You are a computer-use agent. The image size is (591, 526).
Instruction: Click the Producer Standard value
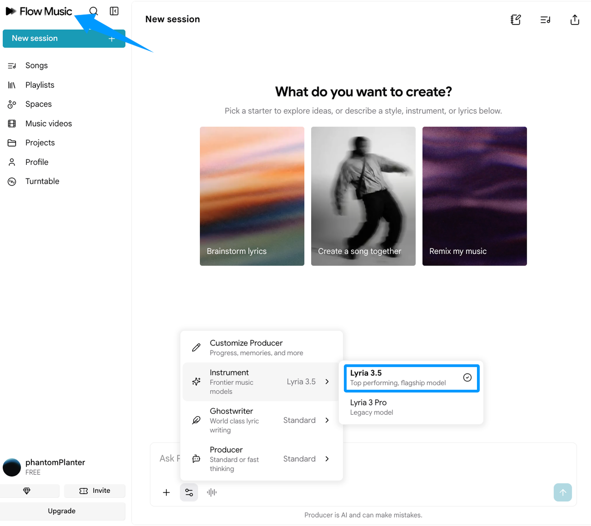299,459
